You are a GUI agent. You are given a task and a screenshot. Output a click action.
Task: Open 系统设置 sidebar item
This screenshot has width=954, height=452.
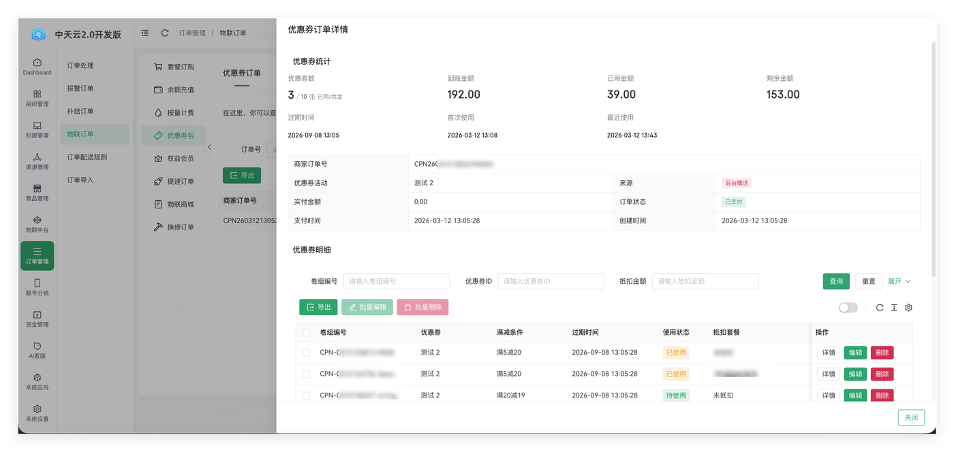(x=37, y=413)
